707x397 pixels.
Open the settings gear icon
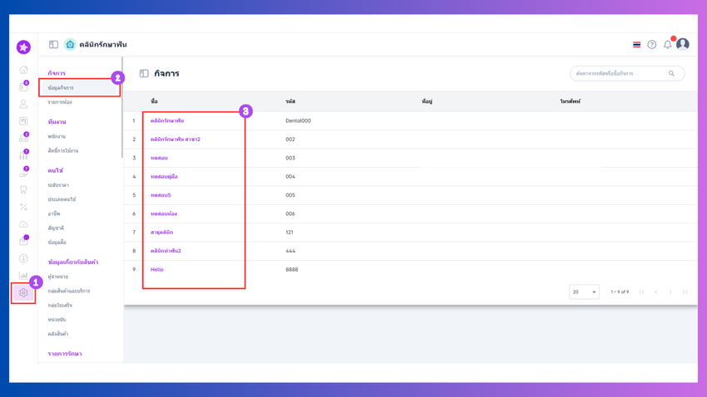coord(23,292)
